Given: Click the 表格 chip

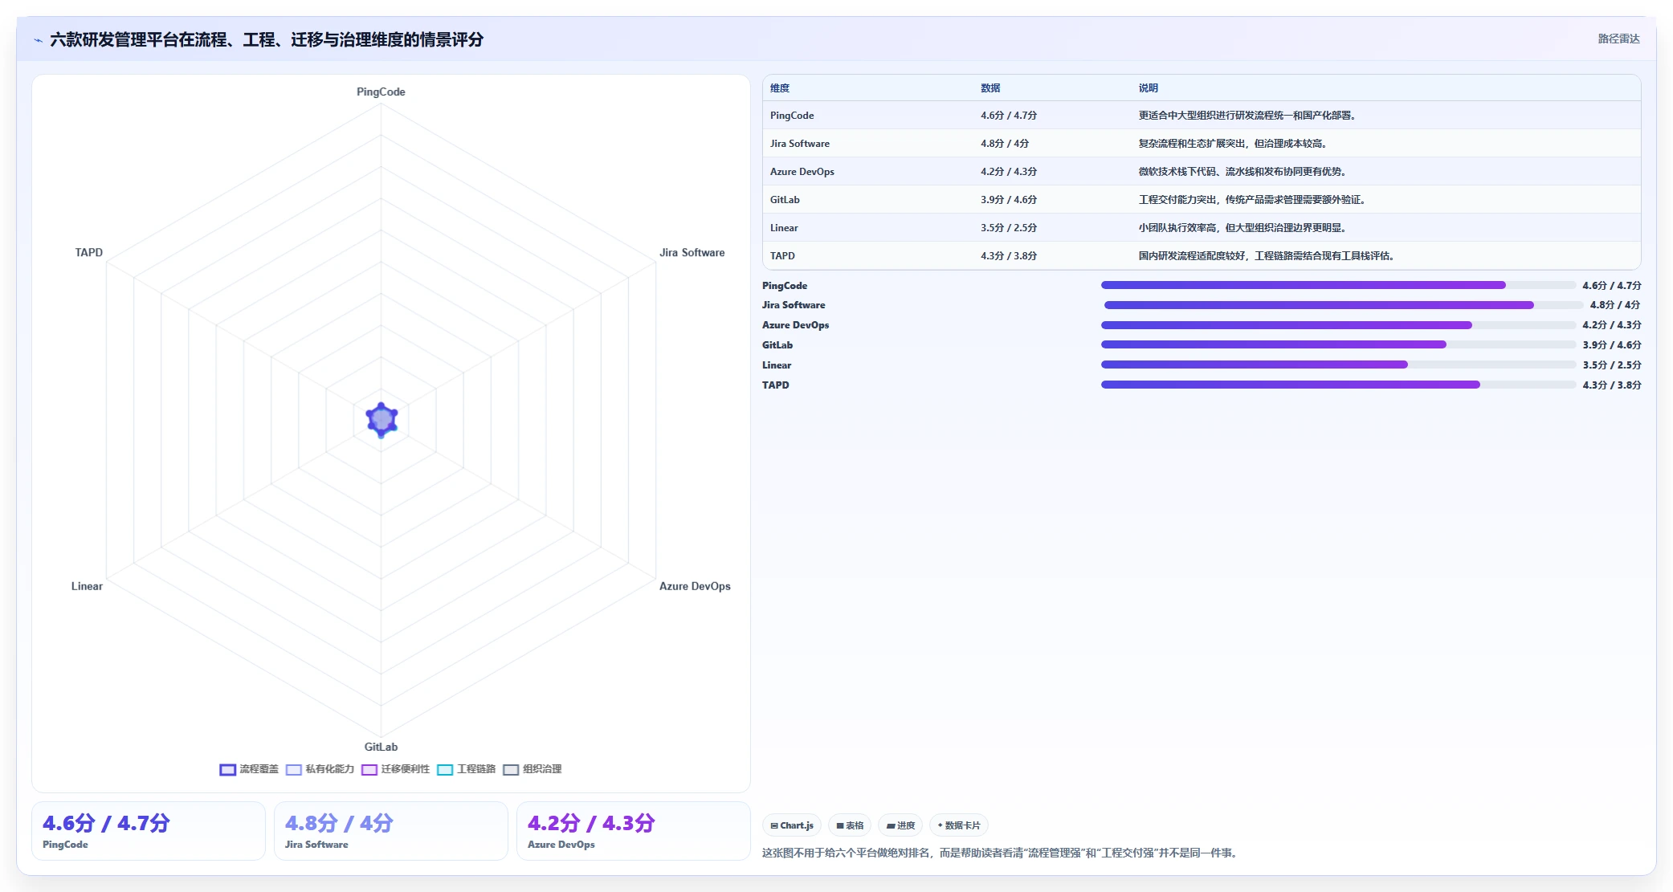Looking at the screenshot, I should pos(850,825).
